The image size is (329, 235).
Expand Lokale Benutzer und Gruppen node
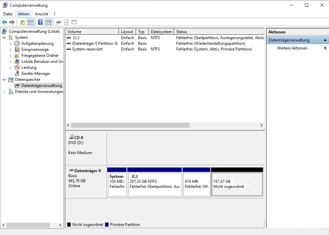pyautogui.click(x=10, y=62)
